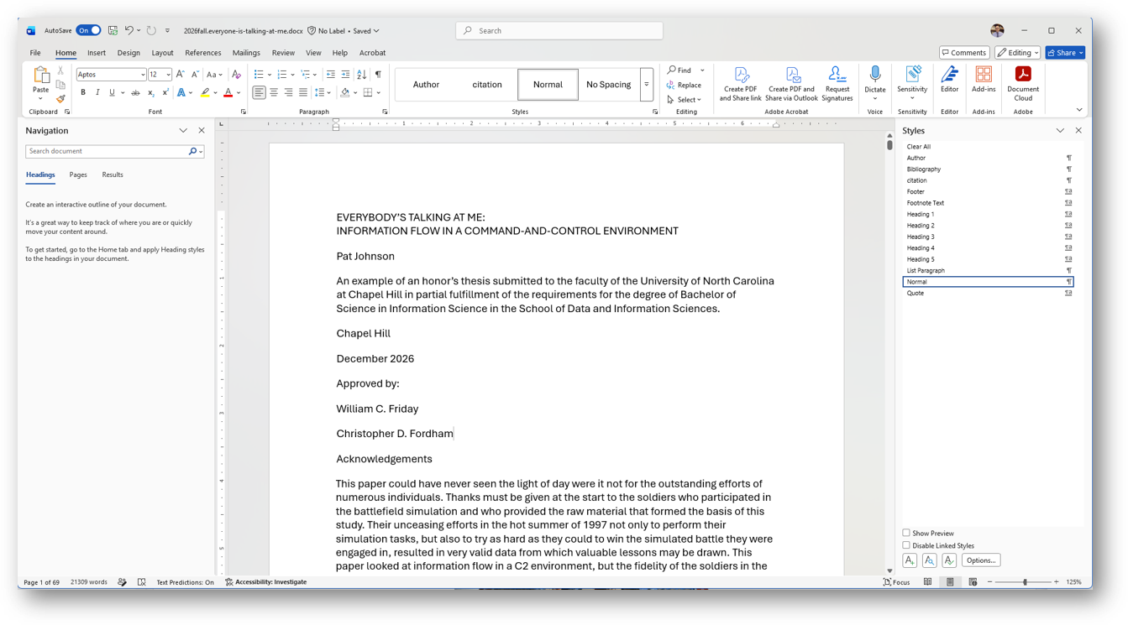
Task: Apply the red font color
Action: click(228, 93)
